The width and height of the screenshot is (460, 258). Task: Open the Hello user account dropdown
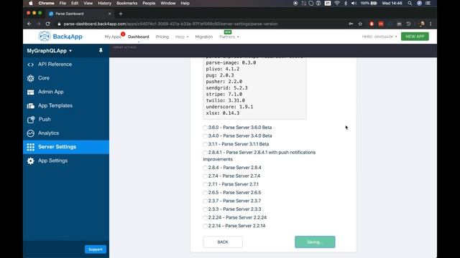(379, 37)
